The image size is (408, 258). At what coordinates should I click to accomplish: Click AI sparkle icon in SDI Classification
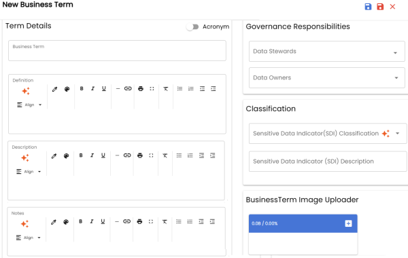[386, 134]
